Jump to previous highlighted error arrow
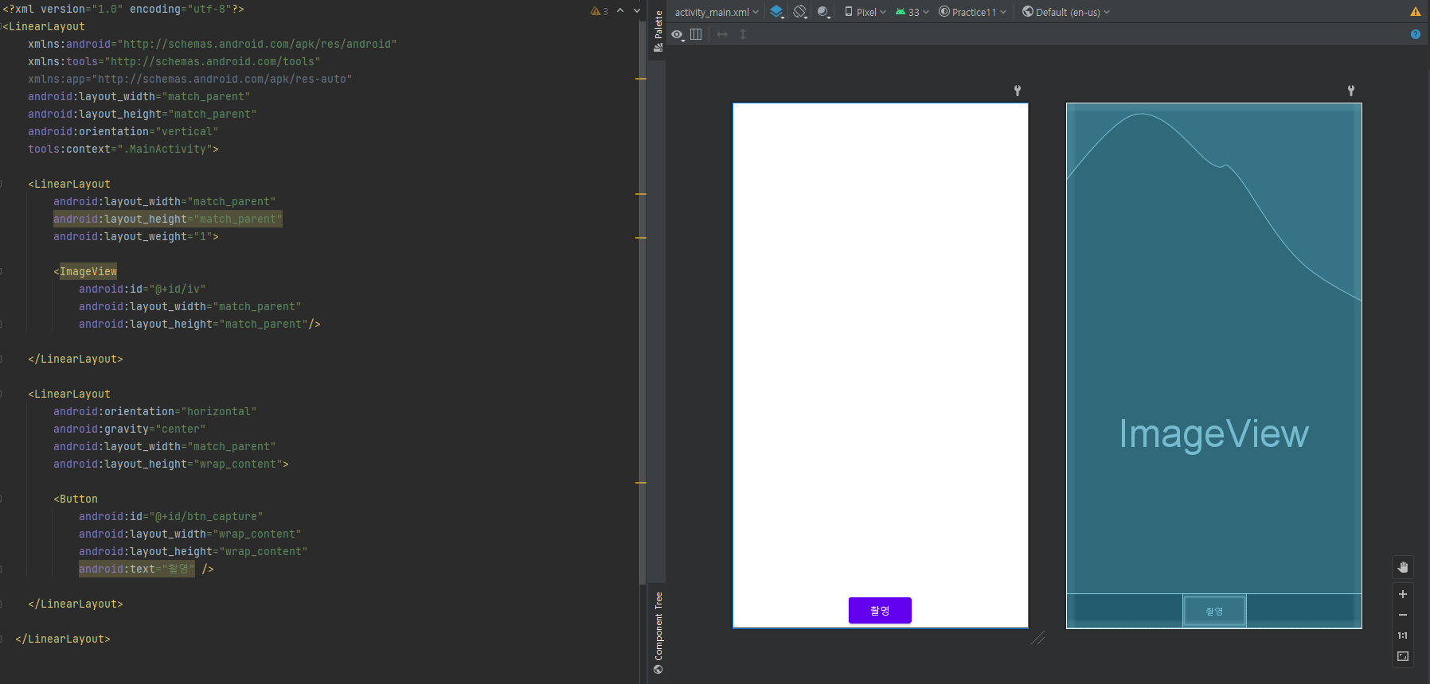The height and width of the screenshot is (684, 1430). tap(620, 10)
